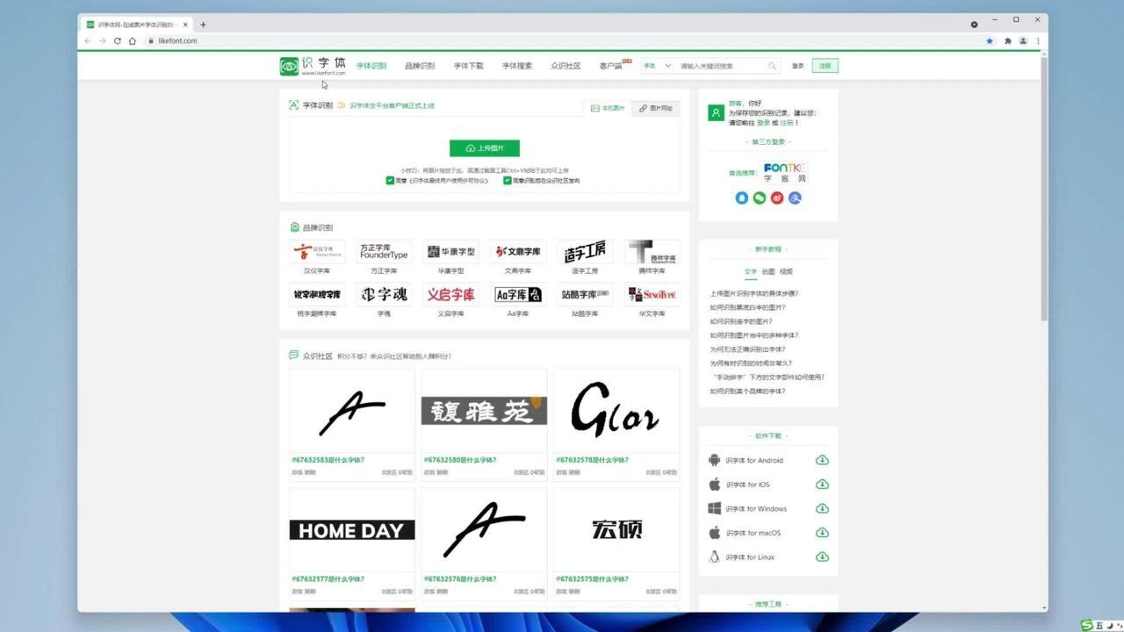
Task: Switch to the 图片网址 tab
Action: coord(655,108)
